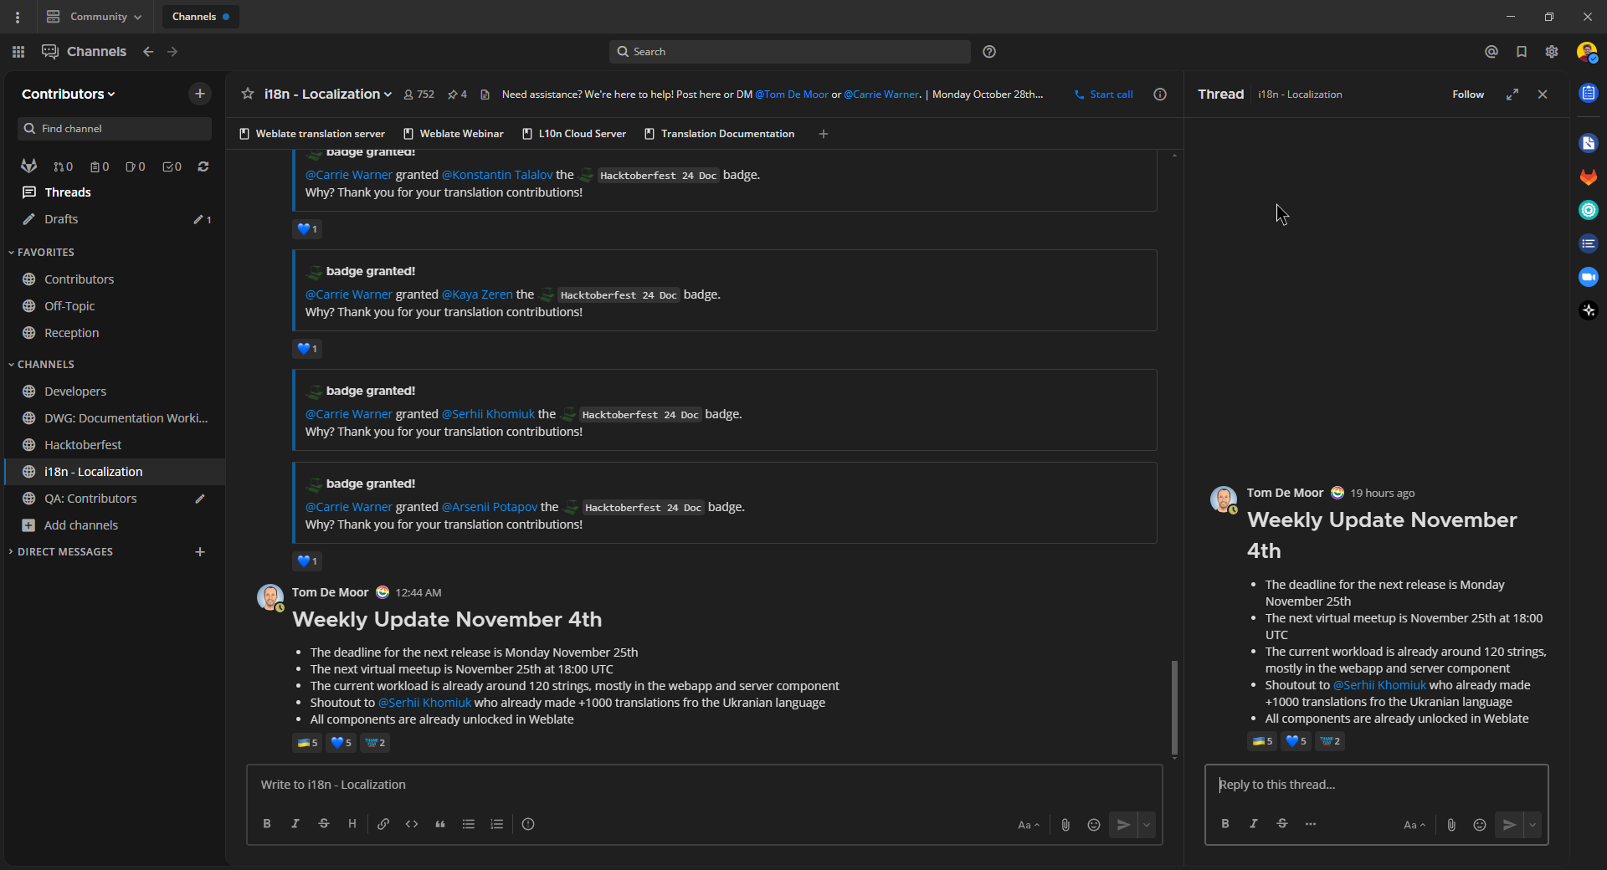The height and width of the screenshot is (870, 1607).
Task: Open the kebab menu in the top-left corner
Action: pos(18,16)
